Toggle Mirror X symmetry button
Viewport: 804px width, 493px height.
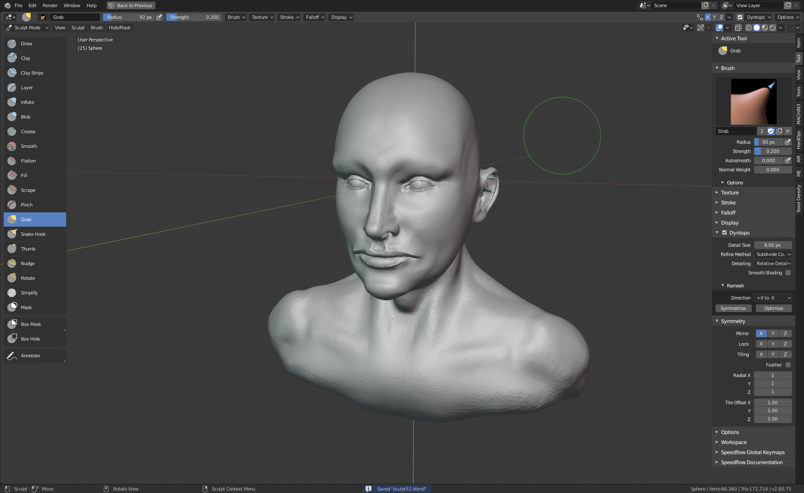[761, 333]
